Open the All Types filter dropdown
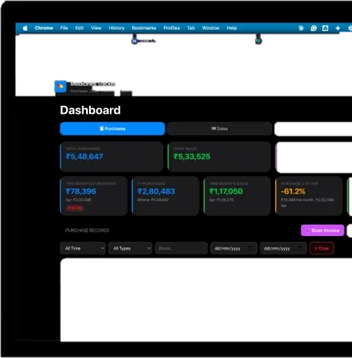 (x=131, y=249)
